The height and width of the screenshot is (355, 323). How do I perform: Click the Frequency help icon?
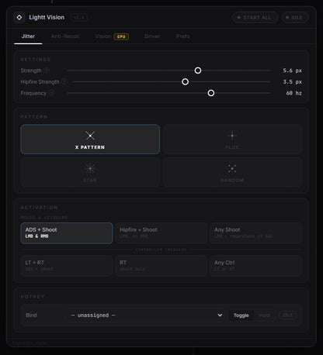coord(51,93)
